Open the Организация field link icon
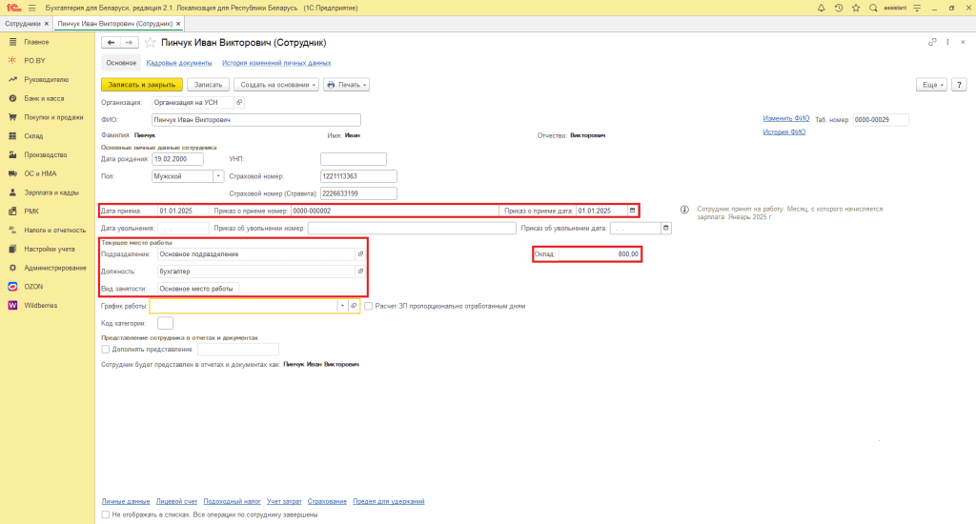The image size is (976, 524). [x=239, y=102]
